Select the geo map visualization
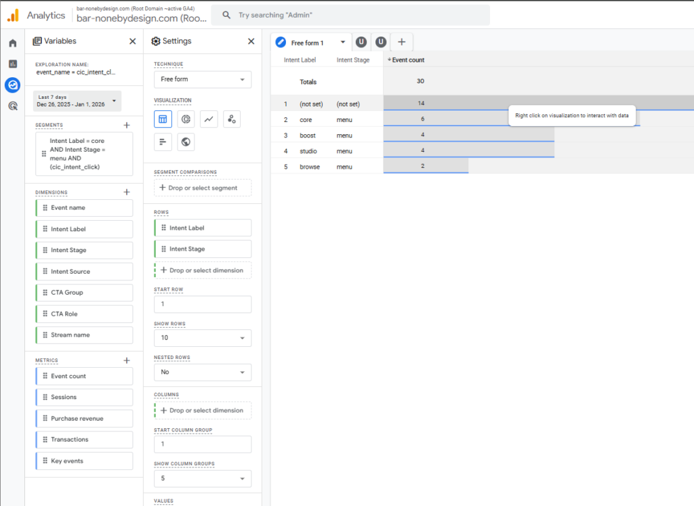The height and width of the screenshot is (506, 694). (186, 142)
